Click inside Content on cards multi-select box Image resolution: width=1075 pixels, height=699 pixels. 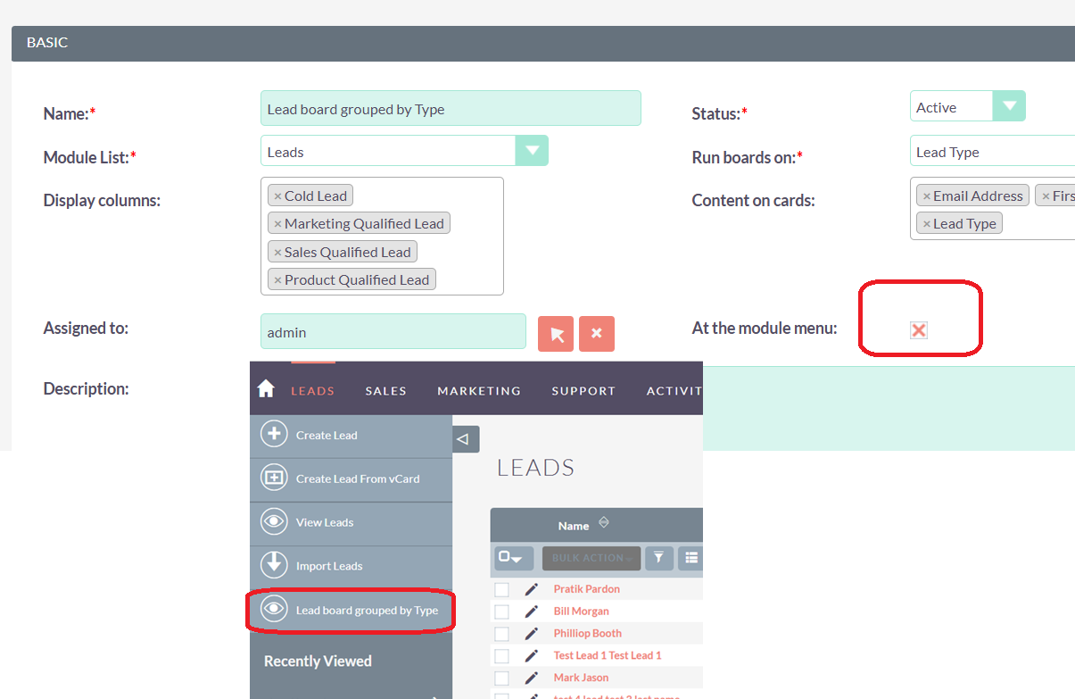tap(992, 208)
